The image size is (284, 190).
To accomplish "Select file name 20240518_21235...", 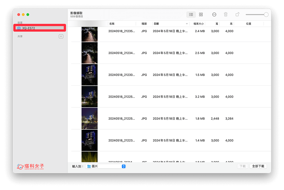I will (x=121, y=31).
